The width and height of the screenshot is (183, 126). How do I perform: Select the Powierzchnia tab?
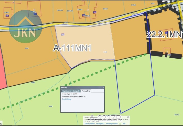[86, 91]
